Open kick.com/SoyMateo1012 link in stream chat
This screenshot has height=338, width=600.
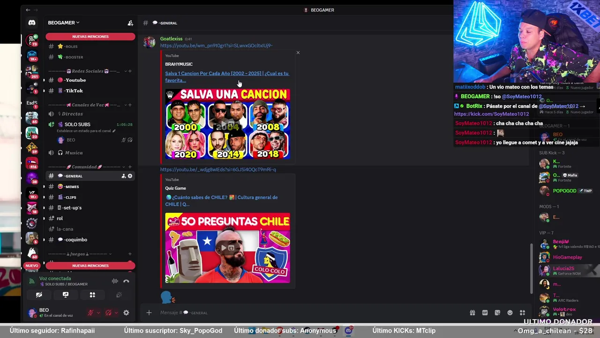point(491,114)
